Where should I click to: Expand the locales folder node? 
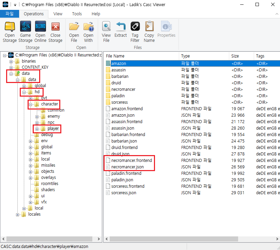point(17,215)
